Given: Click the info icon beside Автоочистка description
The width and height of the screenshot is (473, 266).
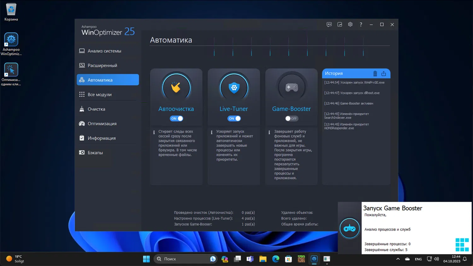Looking at the screenshot, I should point(154,132).
